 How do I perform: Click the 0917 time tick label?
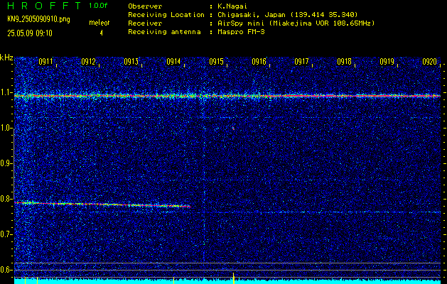click(x=301, y=62)
